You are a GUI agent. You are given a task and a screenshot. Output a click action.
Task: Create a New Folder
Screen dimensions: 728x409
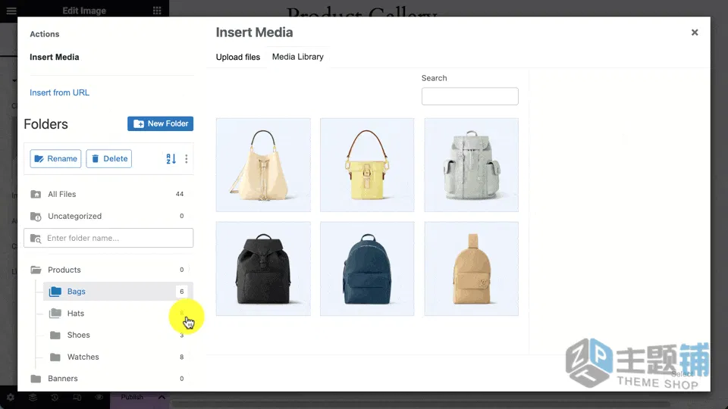[x=160, y=123]
